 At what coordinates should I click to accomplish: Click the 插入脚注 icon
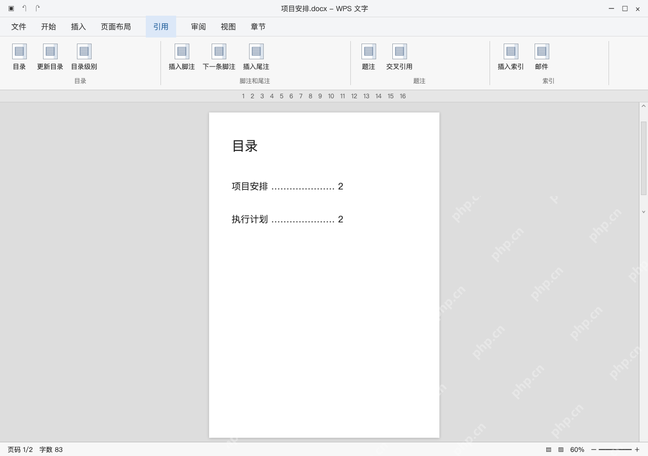click(x=182, y=51)
